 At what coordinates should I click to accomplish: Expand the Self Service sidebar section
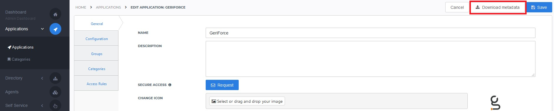point(42,106)
